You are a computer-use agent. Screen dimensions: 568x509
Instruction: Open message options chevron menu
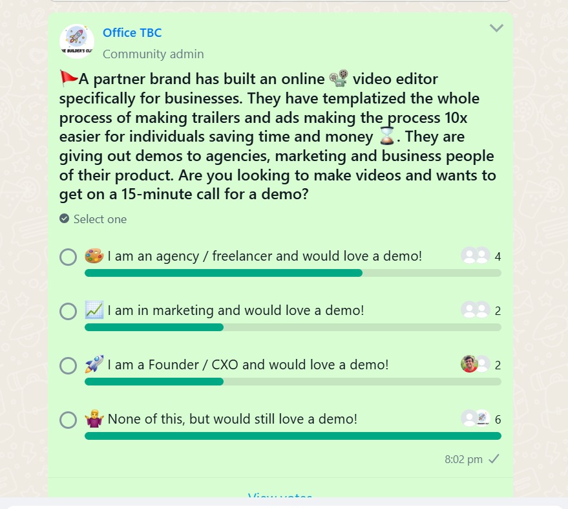pos(496,28)
